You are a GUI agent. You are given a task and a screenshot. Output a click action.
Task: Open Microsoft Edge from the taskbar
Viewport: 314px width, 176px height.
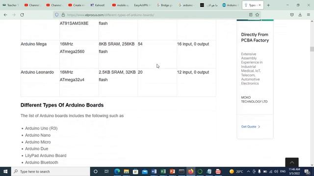(117, 172)
